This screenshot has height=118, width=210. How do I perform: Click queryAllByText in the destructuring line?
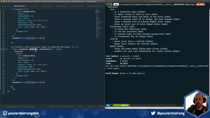click(x=45, y=49)
